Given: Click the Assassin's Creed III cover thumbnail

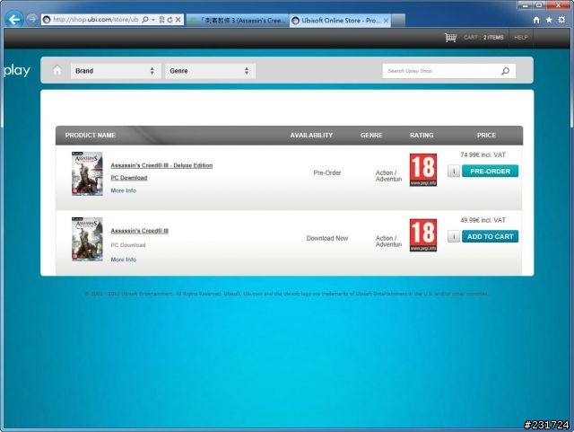Looking at the screenshot, I should click(87, 239).
